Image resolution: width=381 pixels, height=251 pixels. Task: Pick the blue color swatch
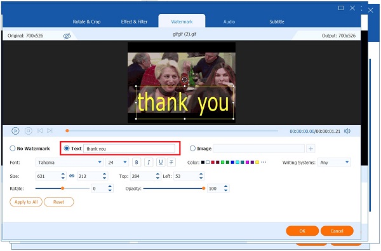point(232,162)
